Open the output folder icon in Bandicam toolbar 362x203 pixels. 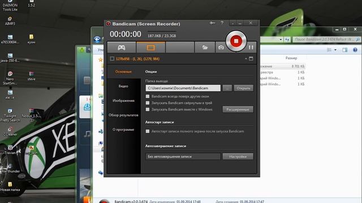point(205,47)
